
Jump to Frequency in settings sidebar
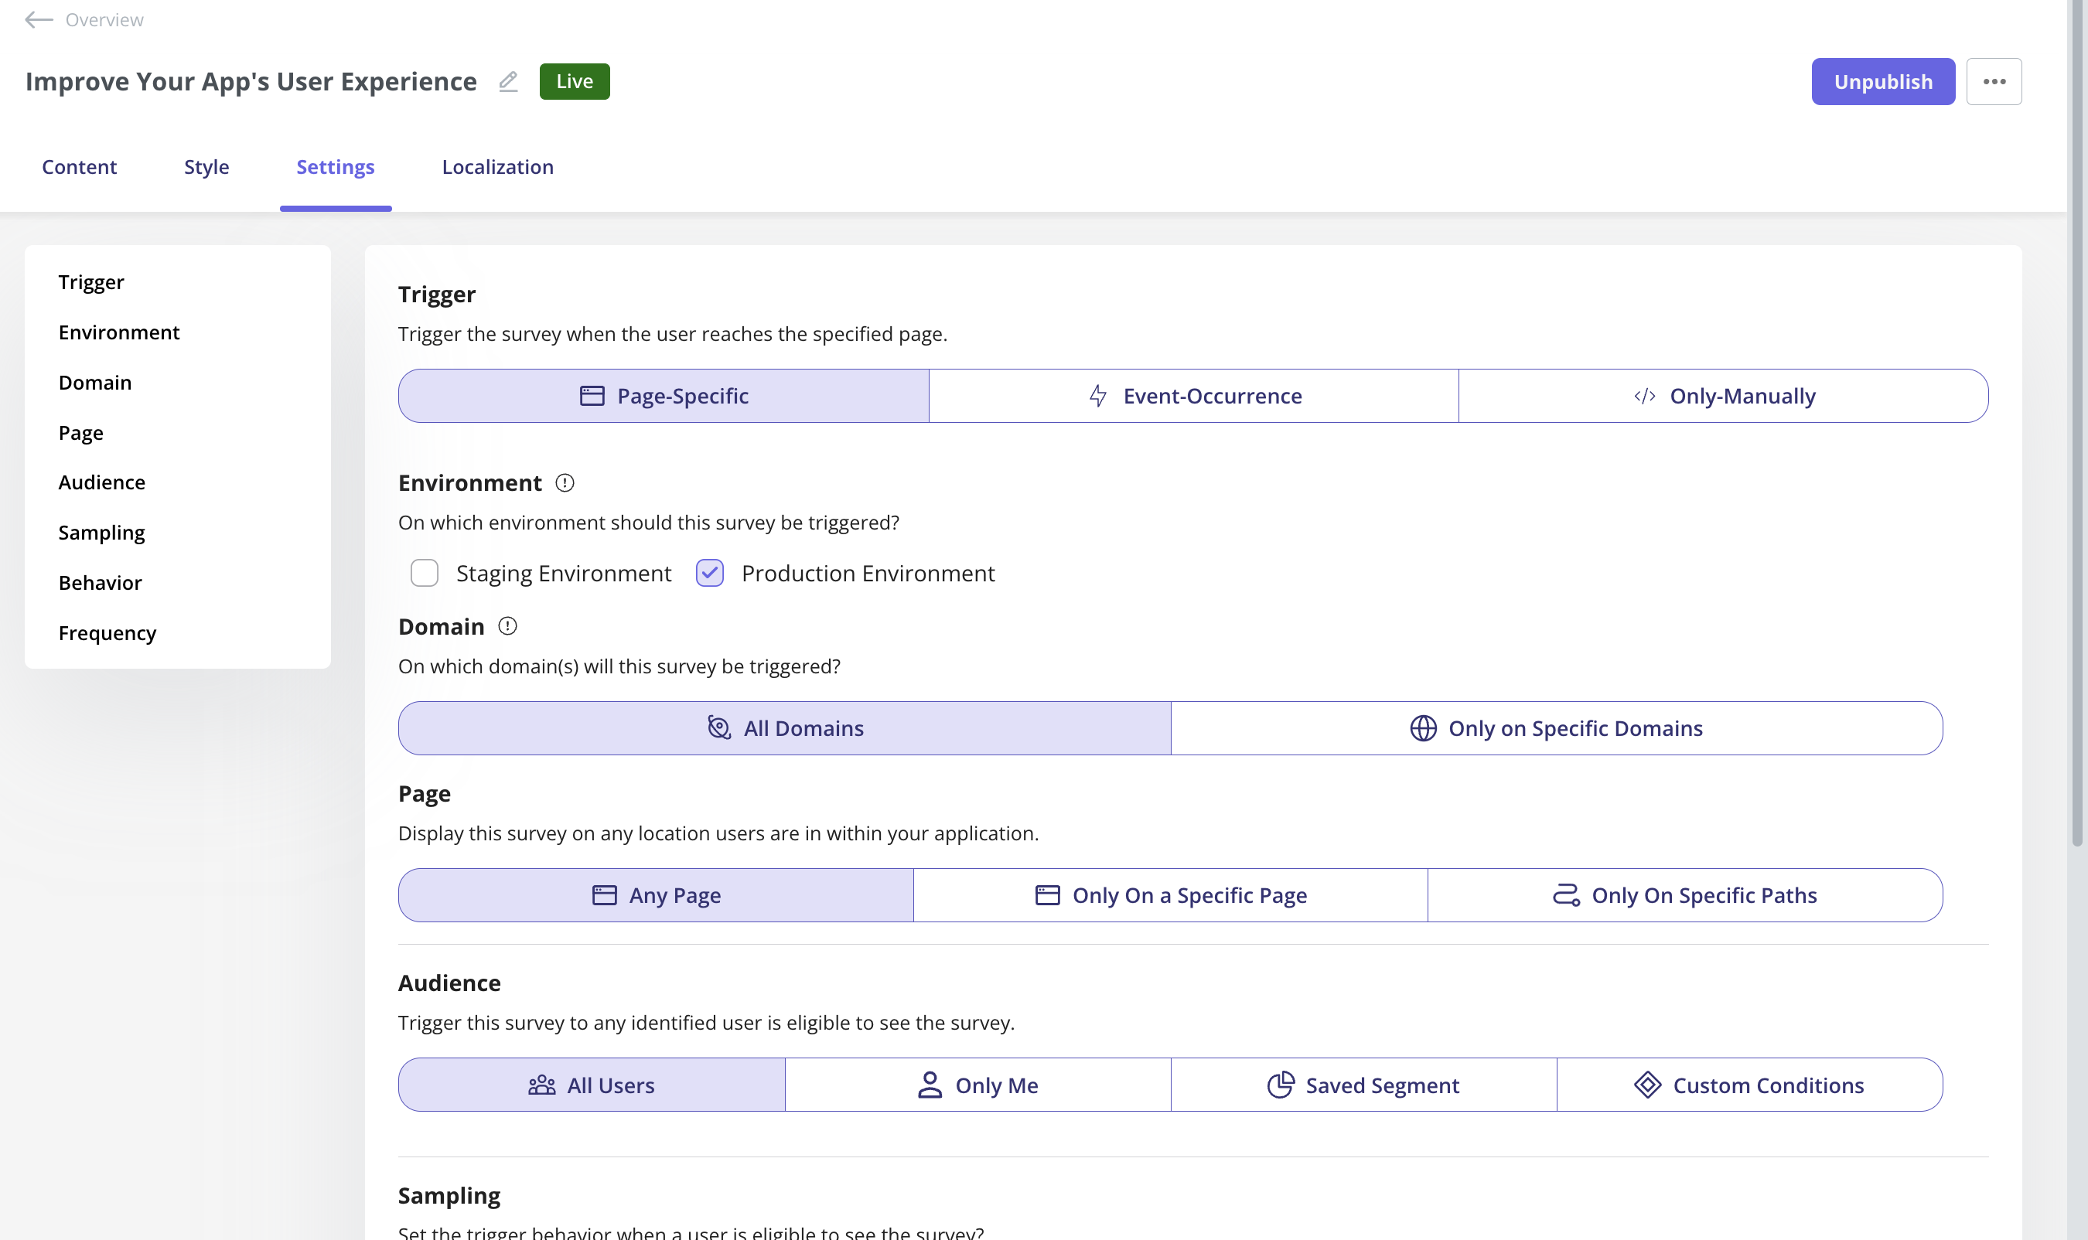[107, 632]
